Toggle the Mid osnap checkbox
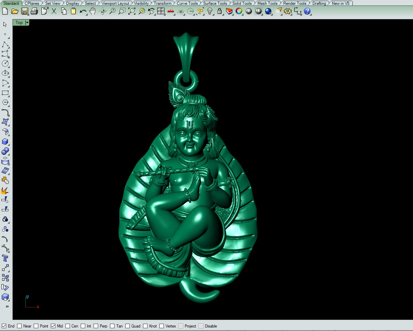Screen dimensions: 413x331 click(53, 326)
